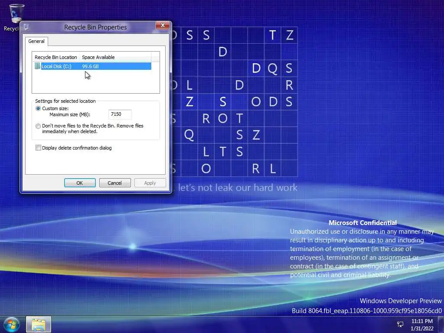
Task: Click the Recycle Bin Properties title bar icon
Action: coord(26,27)
